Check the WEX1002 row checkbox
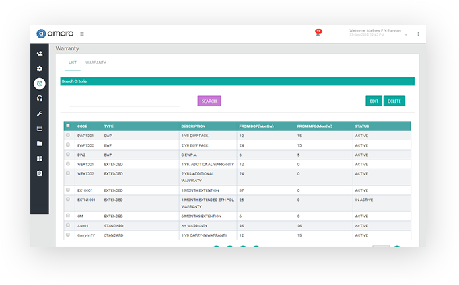 click(x=68, y=173)
